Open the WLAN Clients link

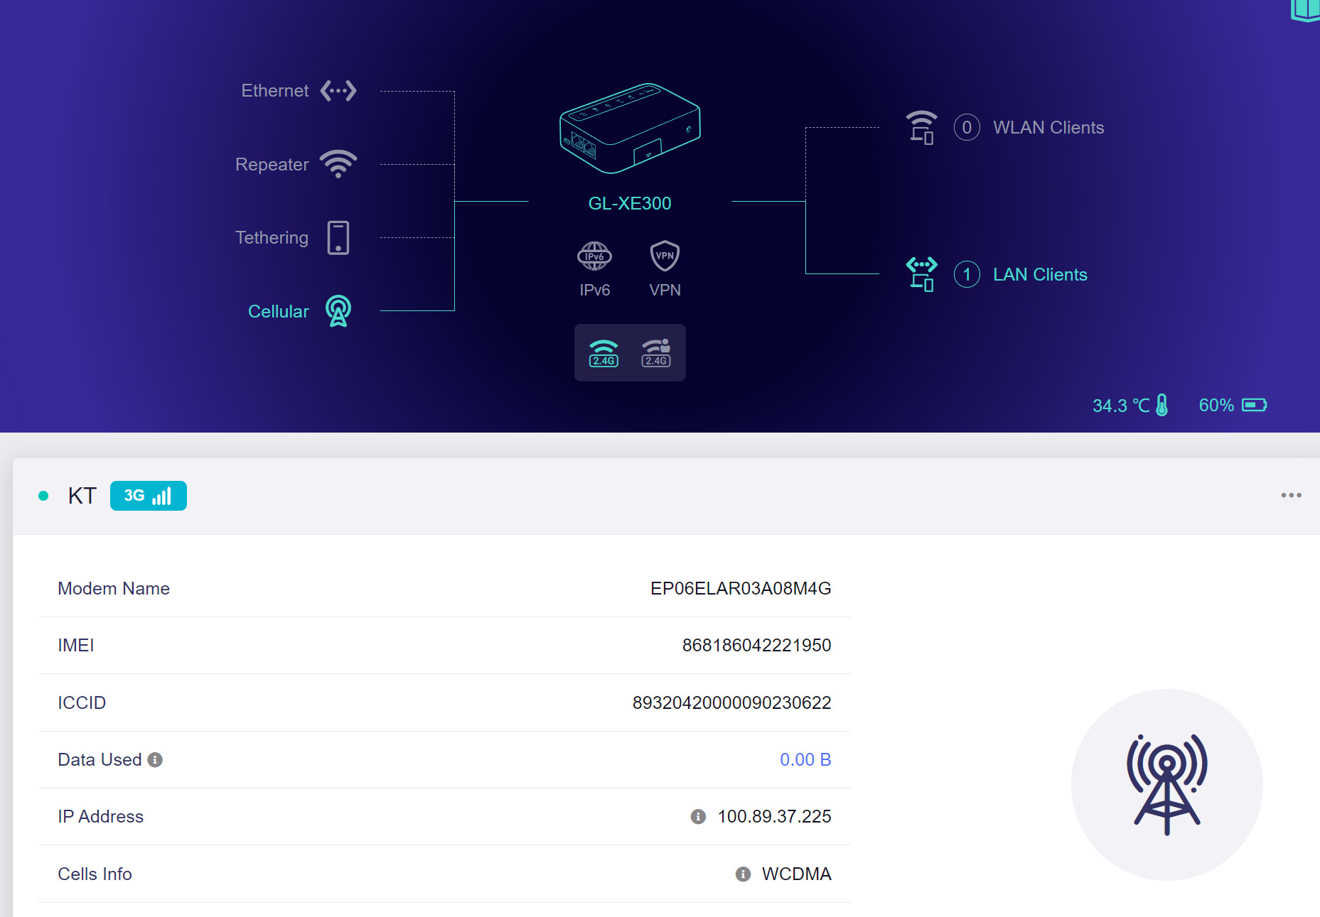[x=1048, y=128]
